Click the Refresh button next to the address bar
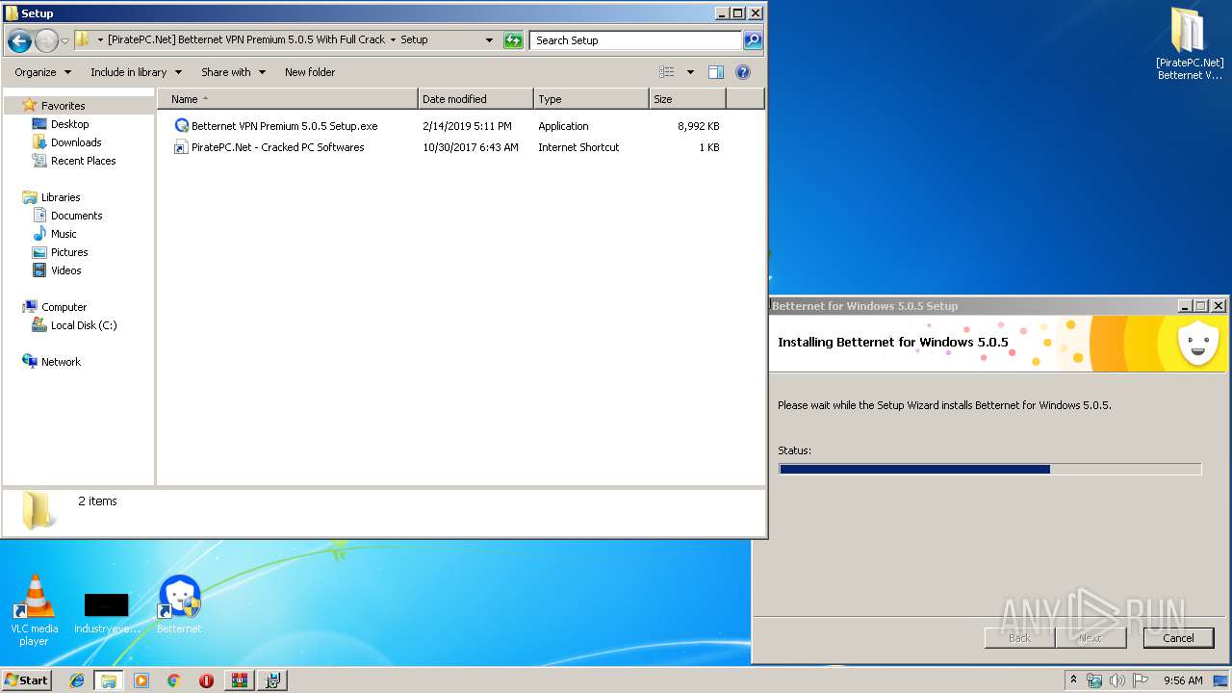This screenshot has height=693, width=1232. [513, 40]
